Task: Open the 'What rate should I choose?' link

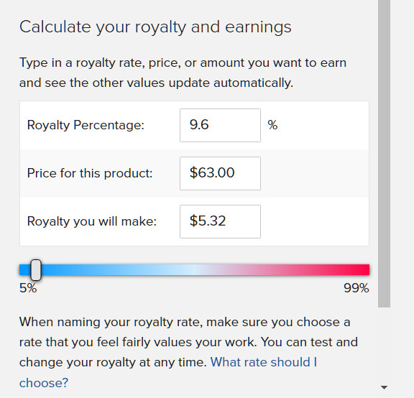Action: 168,372
